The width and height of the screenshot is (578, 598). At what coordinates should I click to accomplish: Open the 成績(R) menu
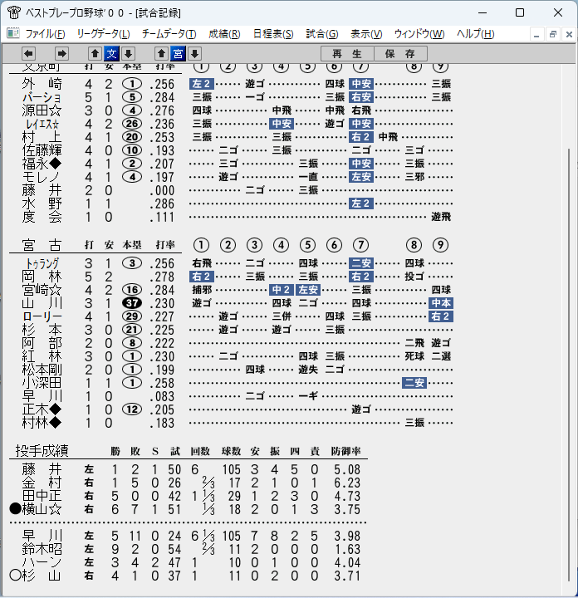(x=224, y=34)
